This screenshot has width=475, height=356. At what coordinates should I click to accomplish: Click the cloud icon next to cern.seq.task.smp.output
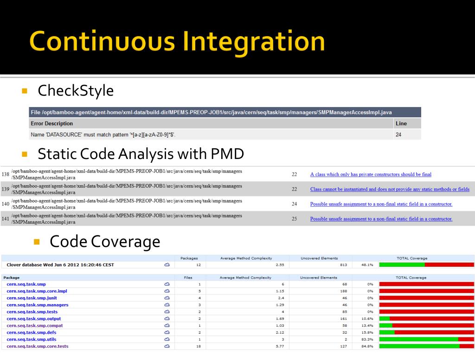(x=167, y=319)
